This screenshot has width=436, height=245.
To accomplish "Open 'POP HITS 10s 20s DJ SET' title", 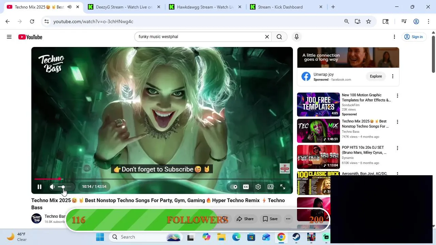I will [x=364, y=150].
